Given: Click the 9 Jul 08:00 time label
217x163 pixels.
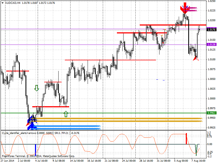Looking at the screenshot, I should [x=59, y=161].
